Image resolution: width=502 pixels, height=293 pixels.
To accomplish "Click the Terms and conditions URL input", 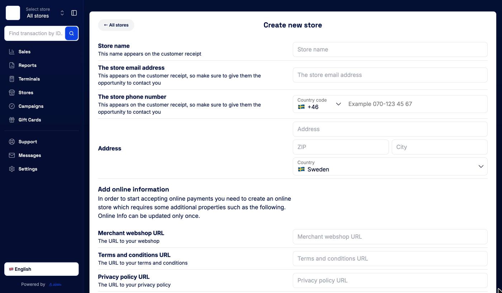I will click(x=390, y=259).
